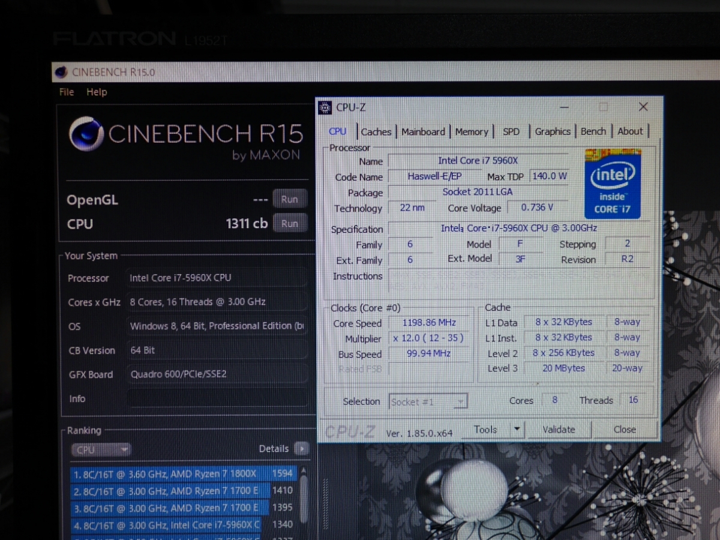The width and height of the screenshot is (720, 540).
Task: Expand the Tools dropdown arrow
Action: click(x=517, y=430)
